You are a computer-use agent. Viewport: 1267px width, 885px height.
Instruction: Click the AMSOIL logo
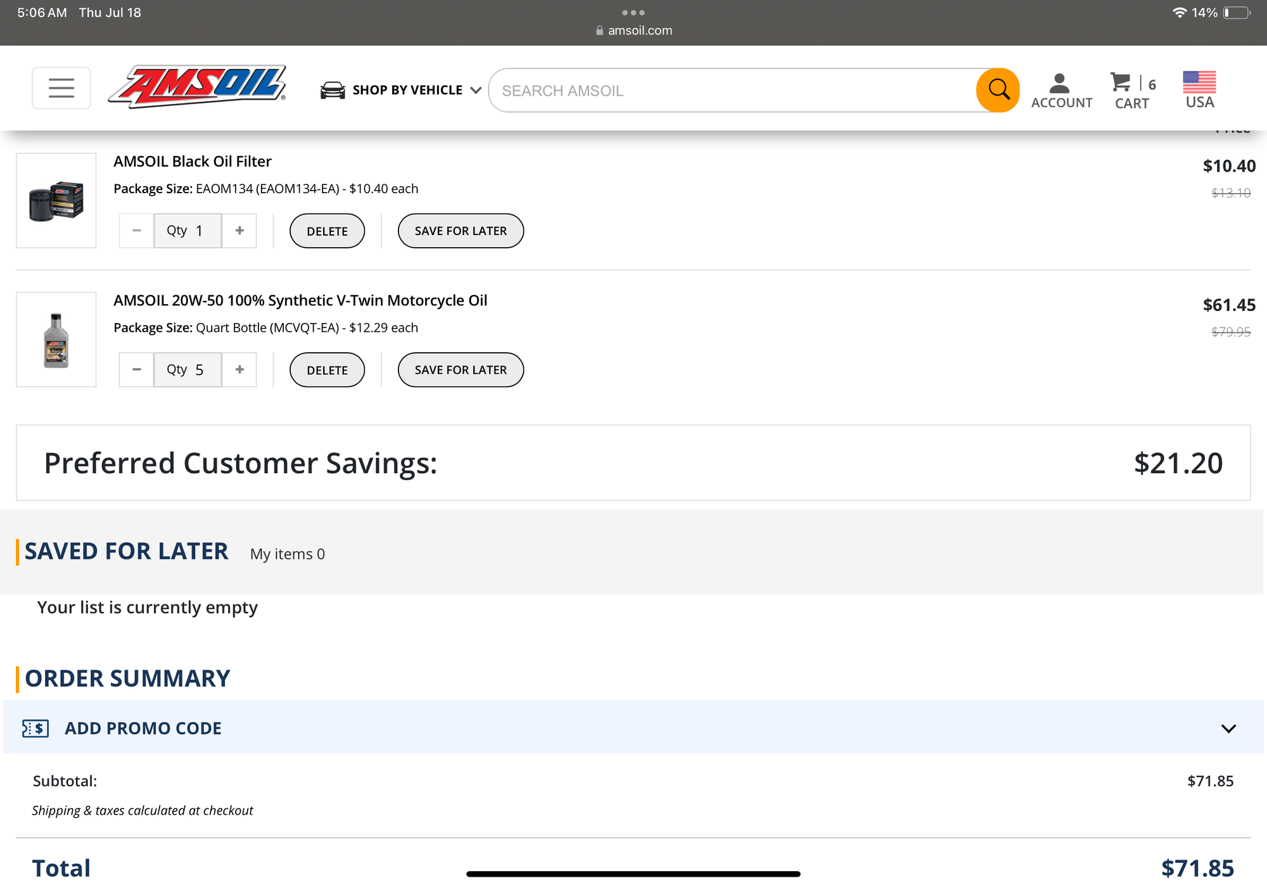point(198,87)
